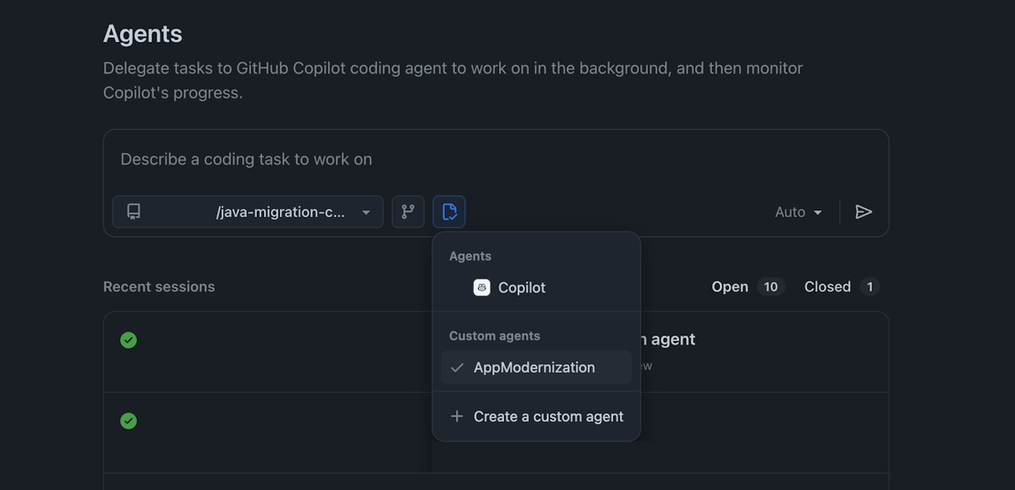Click the repository dropdown caret arrow
The image size is (1015, 490).
(x=366, y=213)
